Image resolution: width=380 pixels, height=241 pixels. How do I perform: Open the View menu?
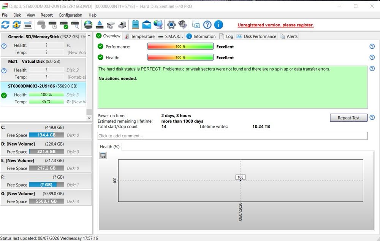30,15
